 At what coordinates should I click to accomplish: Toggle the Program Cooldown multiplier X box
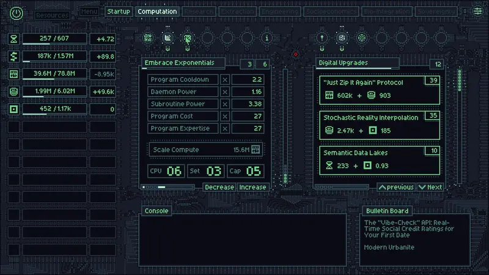(x=225, y=80)
